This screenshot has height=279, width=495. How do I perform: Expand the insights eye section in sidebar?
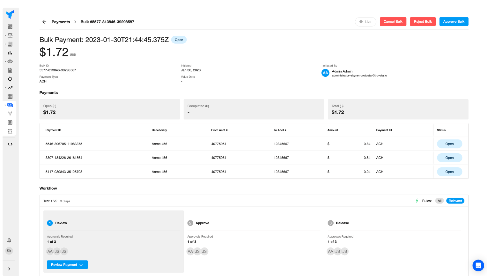[10, 61]
